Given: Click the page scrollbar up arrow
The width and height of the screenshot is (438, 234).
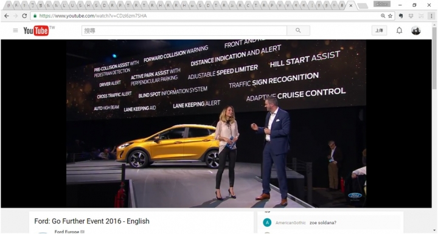Looking at the screenshot, I should click(434, 25).
